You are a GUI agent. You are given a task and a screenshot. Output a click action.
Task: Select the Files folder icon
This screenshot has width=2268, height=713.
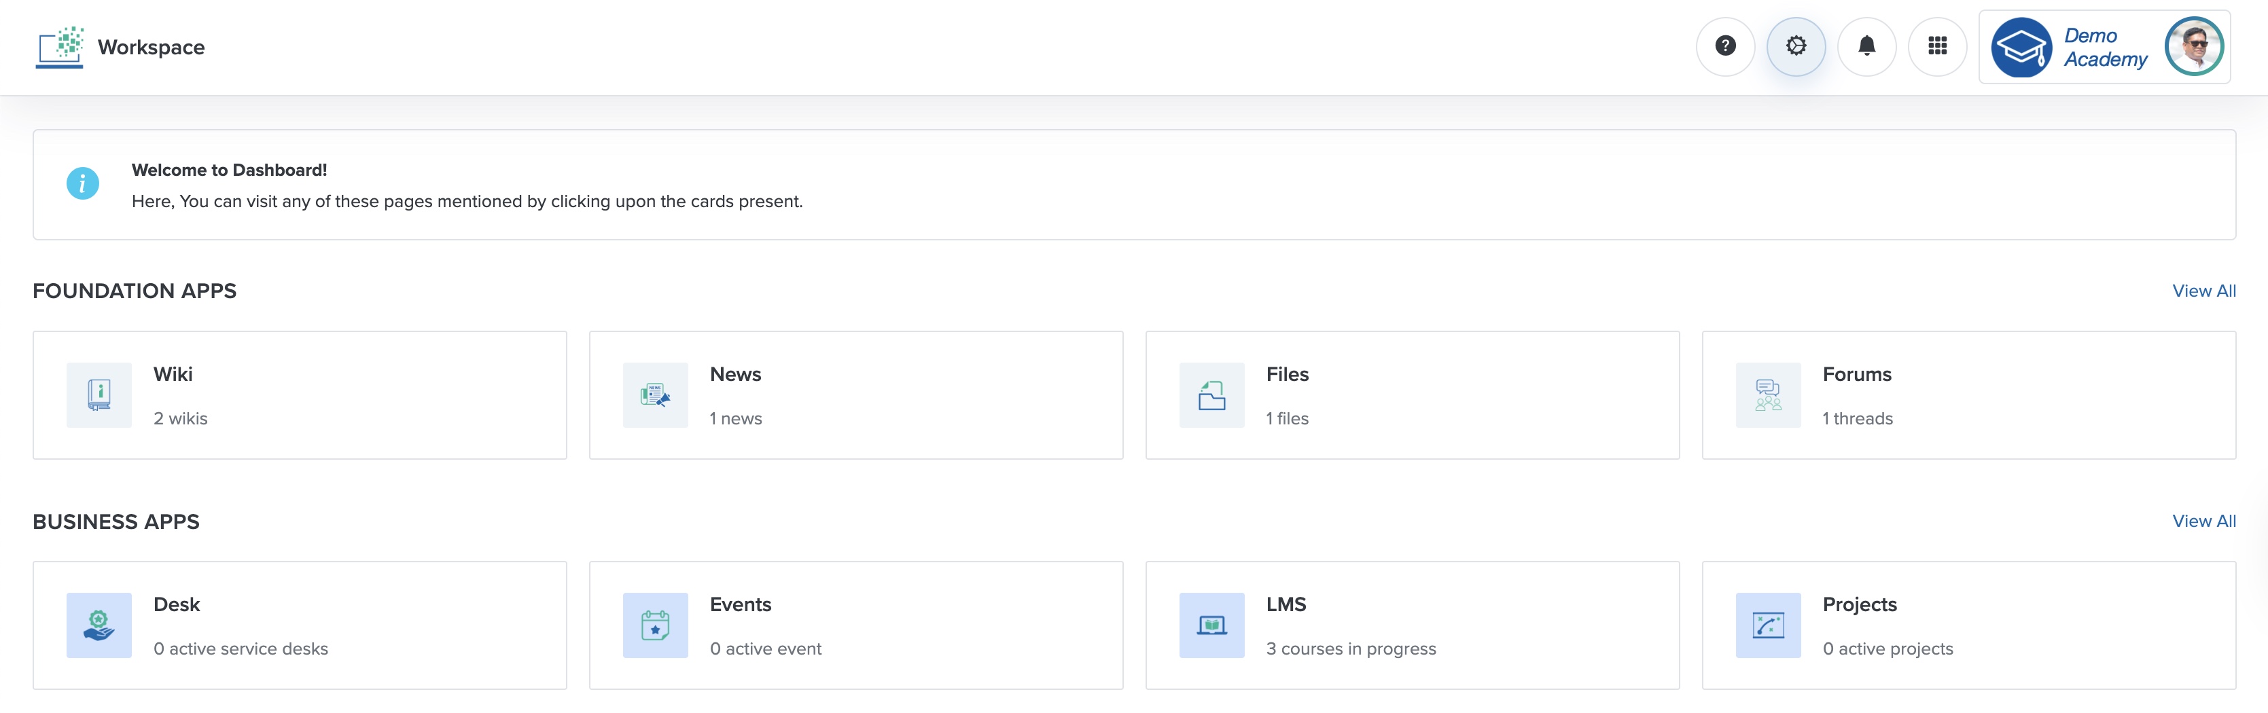[1211, 395]
